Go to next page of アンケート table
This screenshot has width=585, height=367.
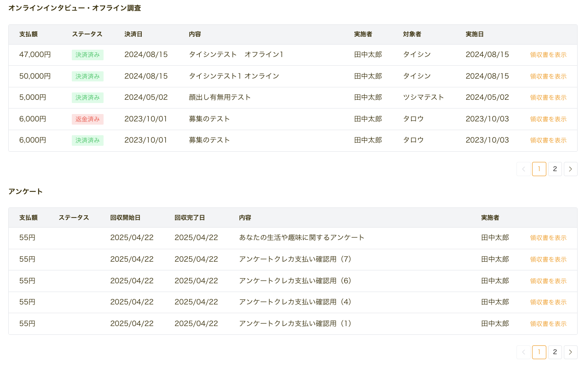click(x=570, y=352)
